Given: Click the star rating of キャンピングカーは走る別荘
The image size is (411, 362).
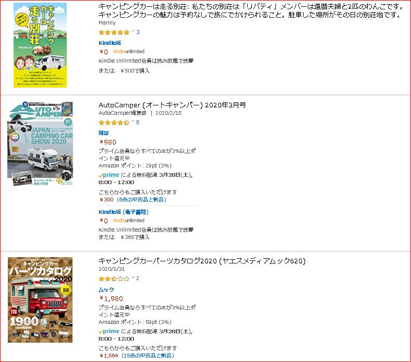Looking at the screenshot, I should (114, 32).
